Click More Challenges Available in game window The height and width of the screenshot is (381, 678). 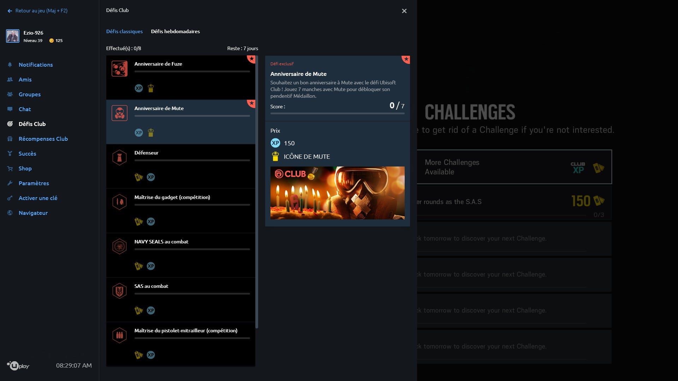pyautogui.click(x=515, y=167)
